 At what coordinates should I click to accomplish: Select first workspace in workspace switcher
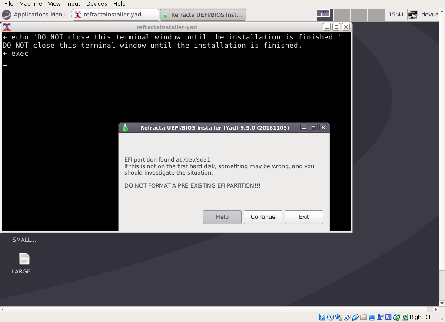point(325,15)
